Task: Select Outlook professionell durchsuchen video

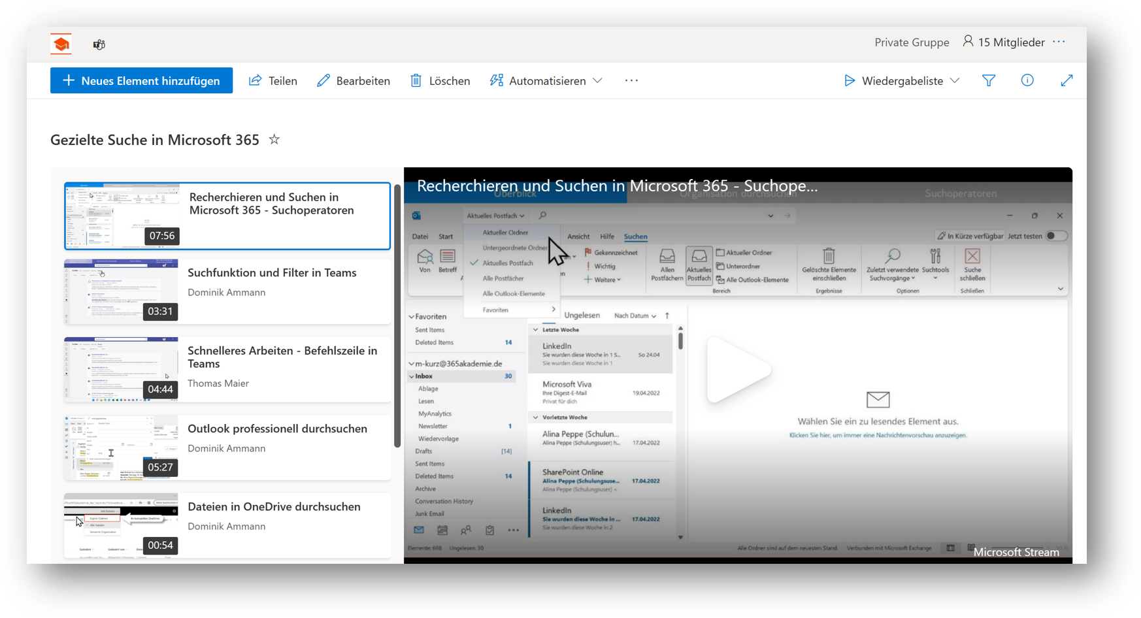Action: pos(227,447)
